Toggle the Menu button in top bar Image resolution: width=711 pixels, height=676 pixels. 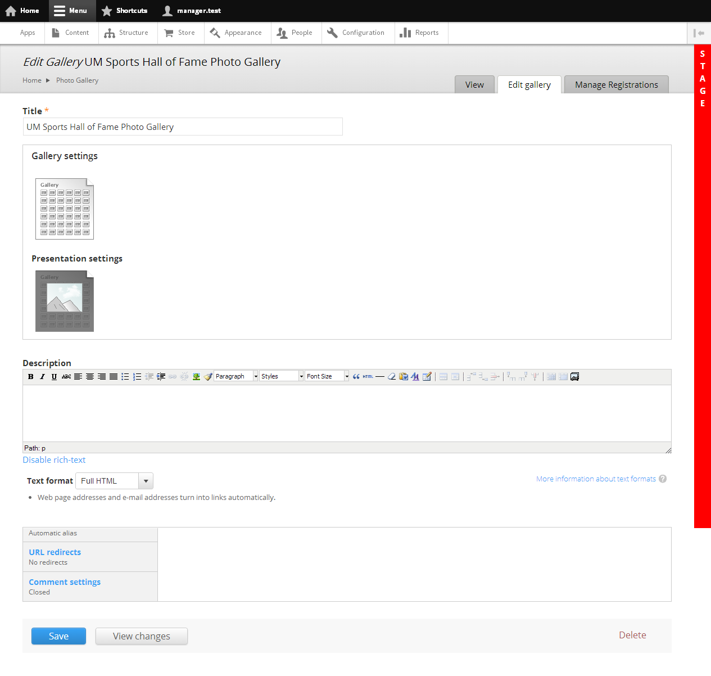tap(71, 11)
